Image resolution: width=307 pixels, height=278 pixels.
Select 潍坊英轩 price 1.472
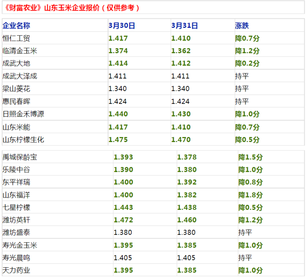pos(123,220)
